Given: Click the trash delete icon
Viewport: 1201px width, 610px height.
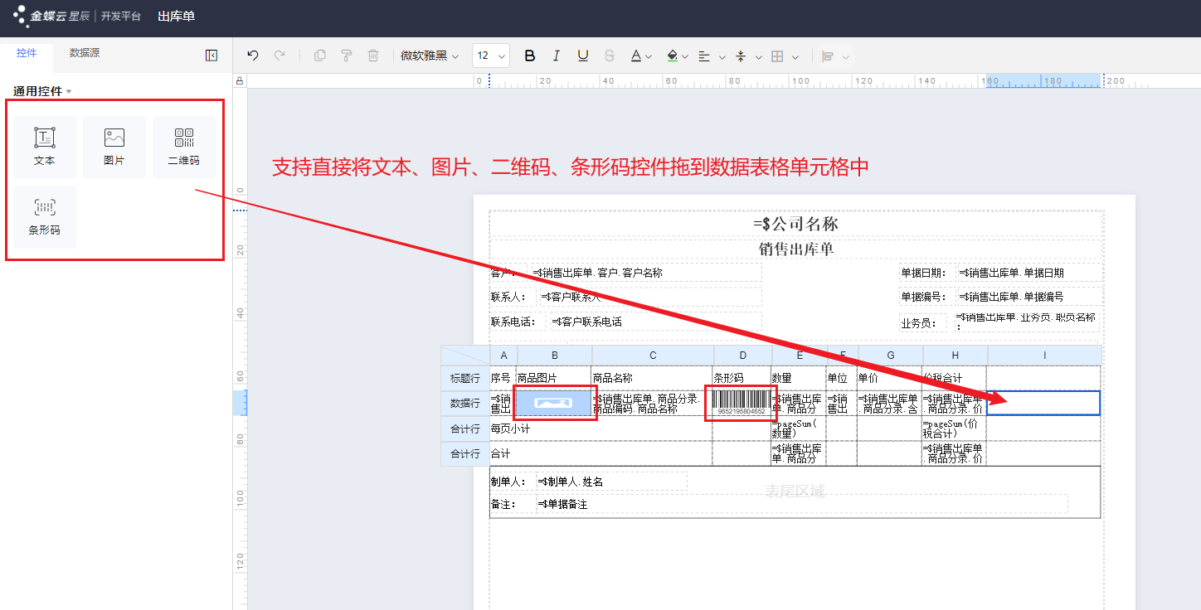Looking at the screenshot, I should (373, 56).
